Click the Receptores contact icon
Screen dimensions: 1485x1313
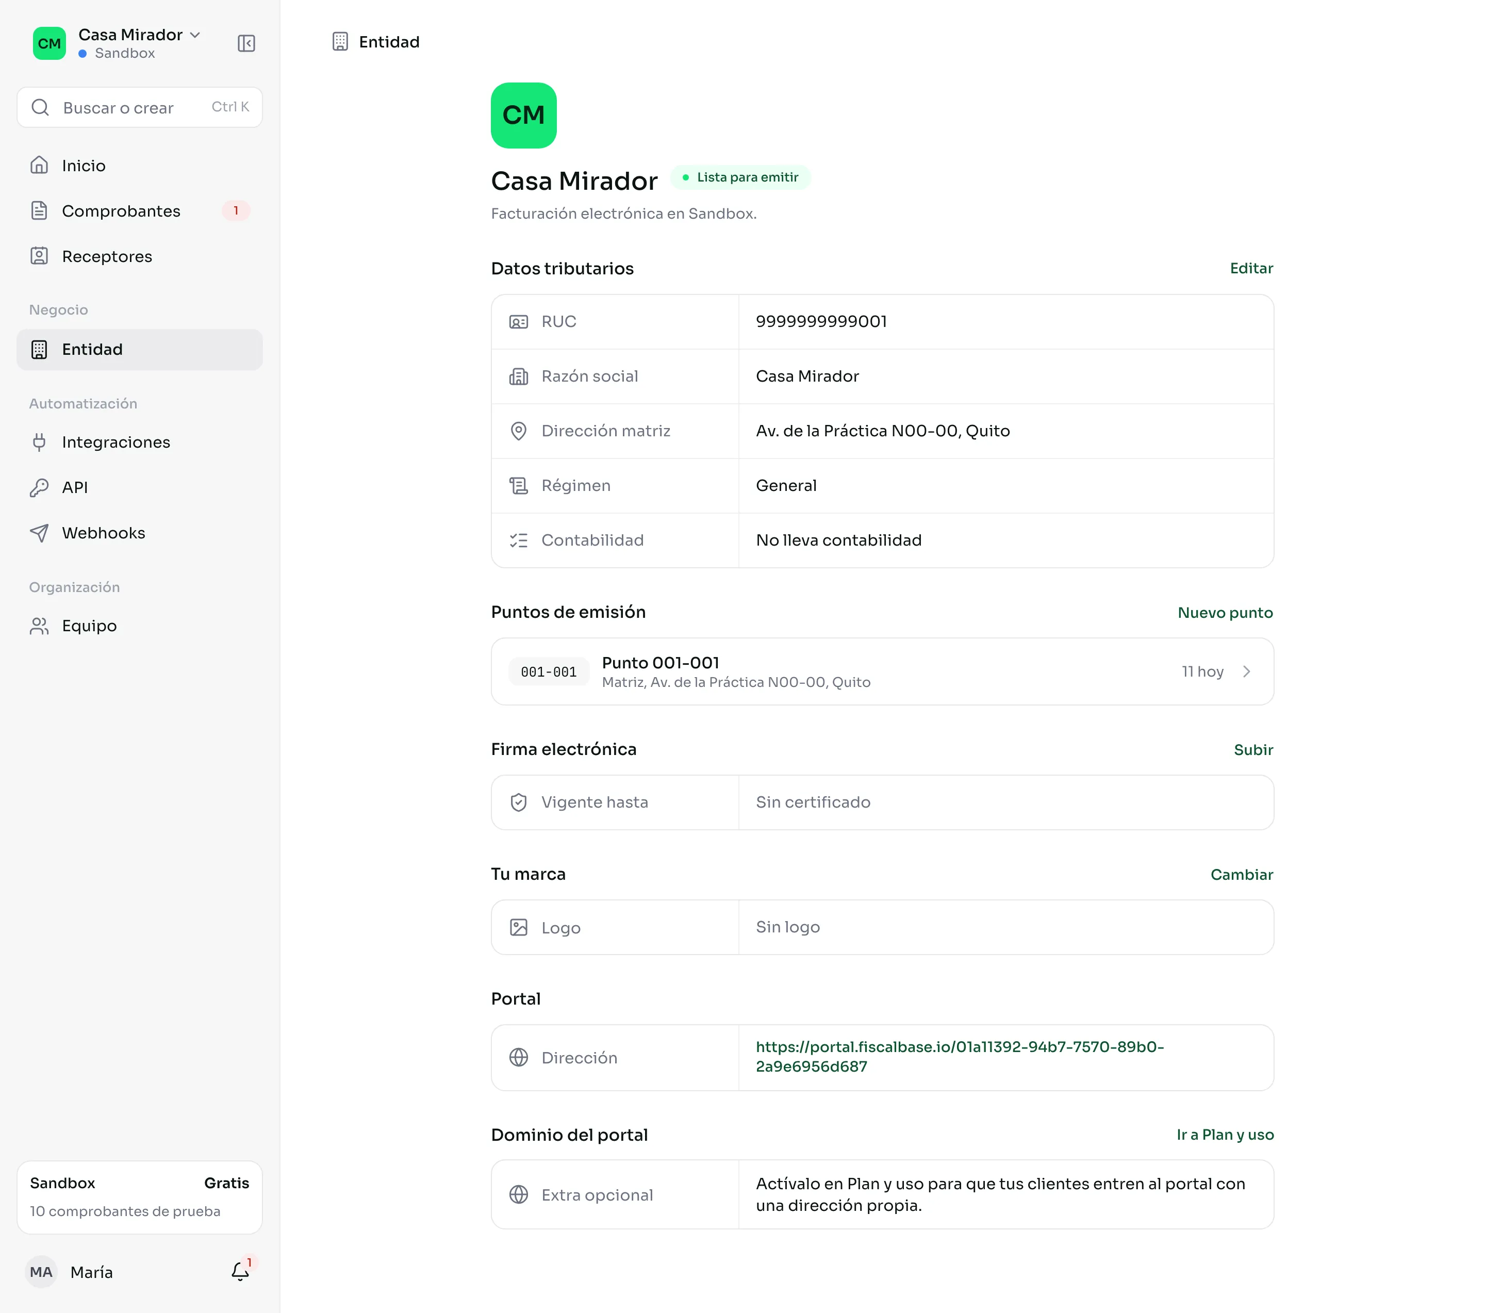click(39, 256)
